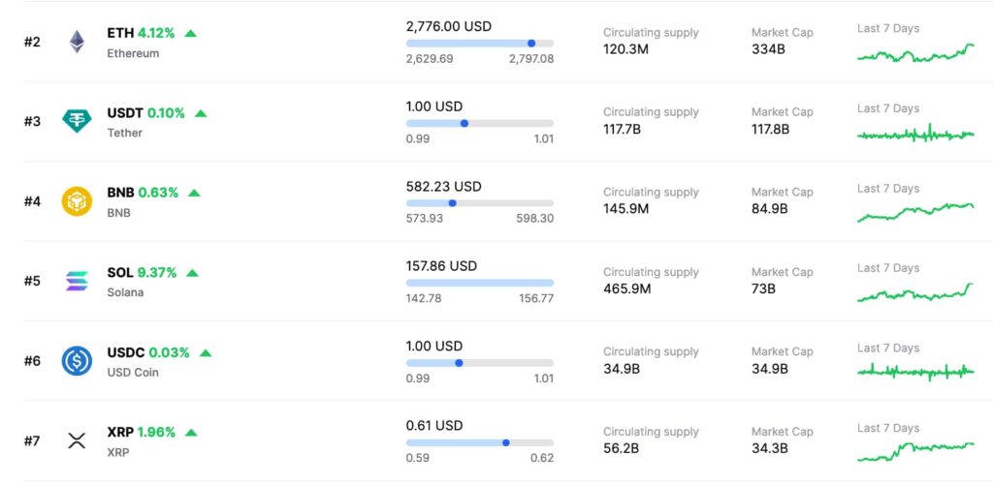Click the ETH price range slider dot
993x484 pixels.
point(531,44)
